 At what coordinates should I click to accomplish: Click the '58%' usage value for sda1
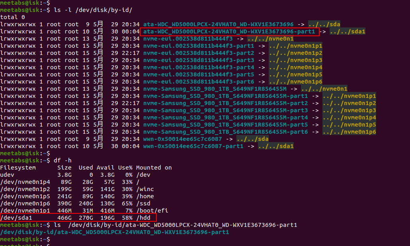[127, 218]
